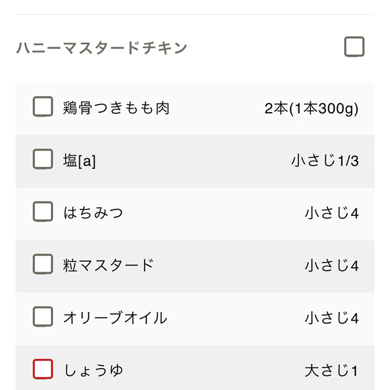Mark はちみつ as checked
Screen dimensions: 390x390
pos(43,212)
